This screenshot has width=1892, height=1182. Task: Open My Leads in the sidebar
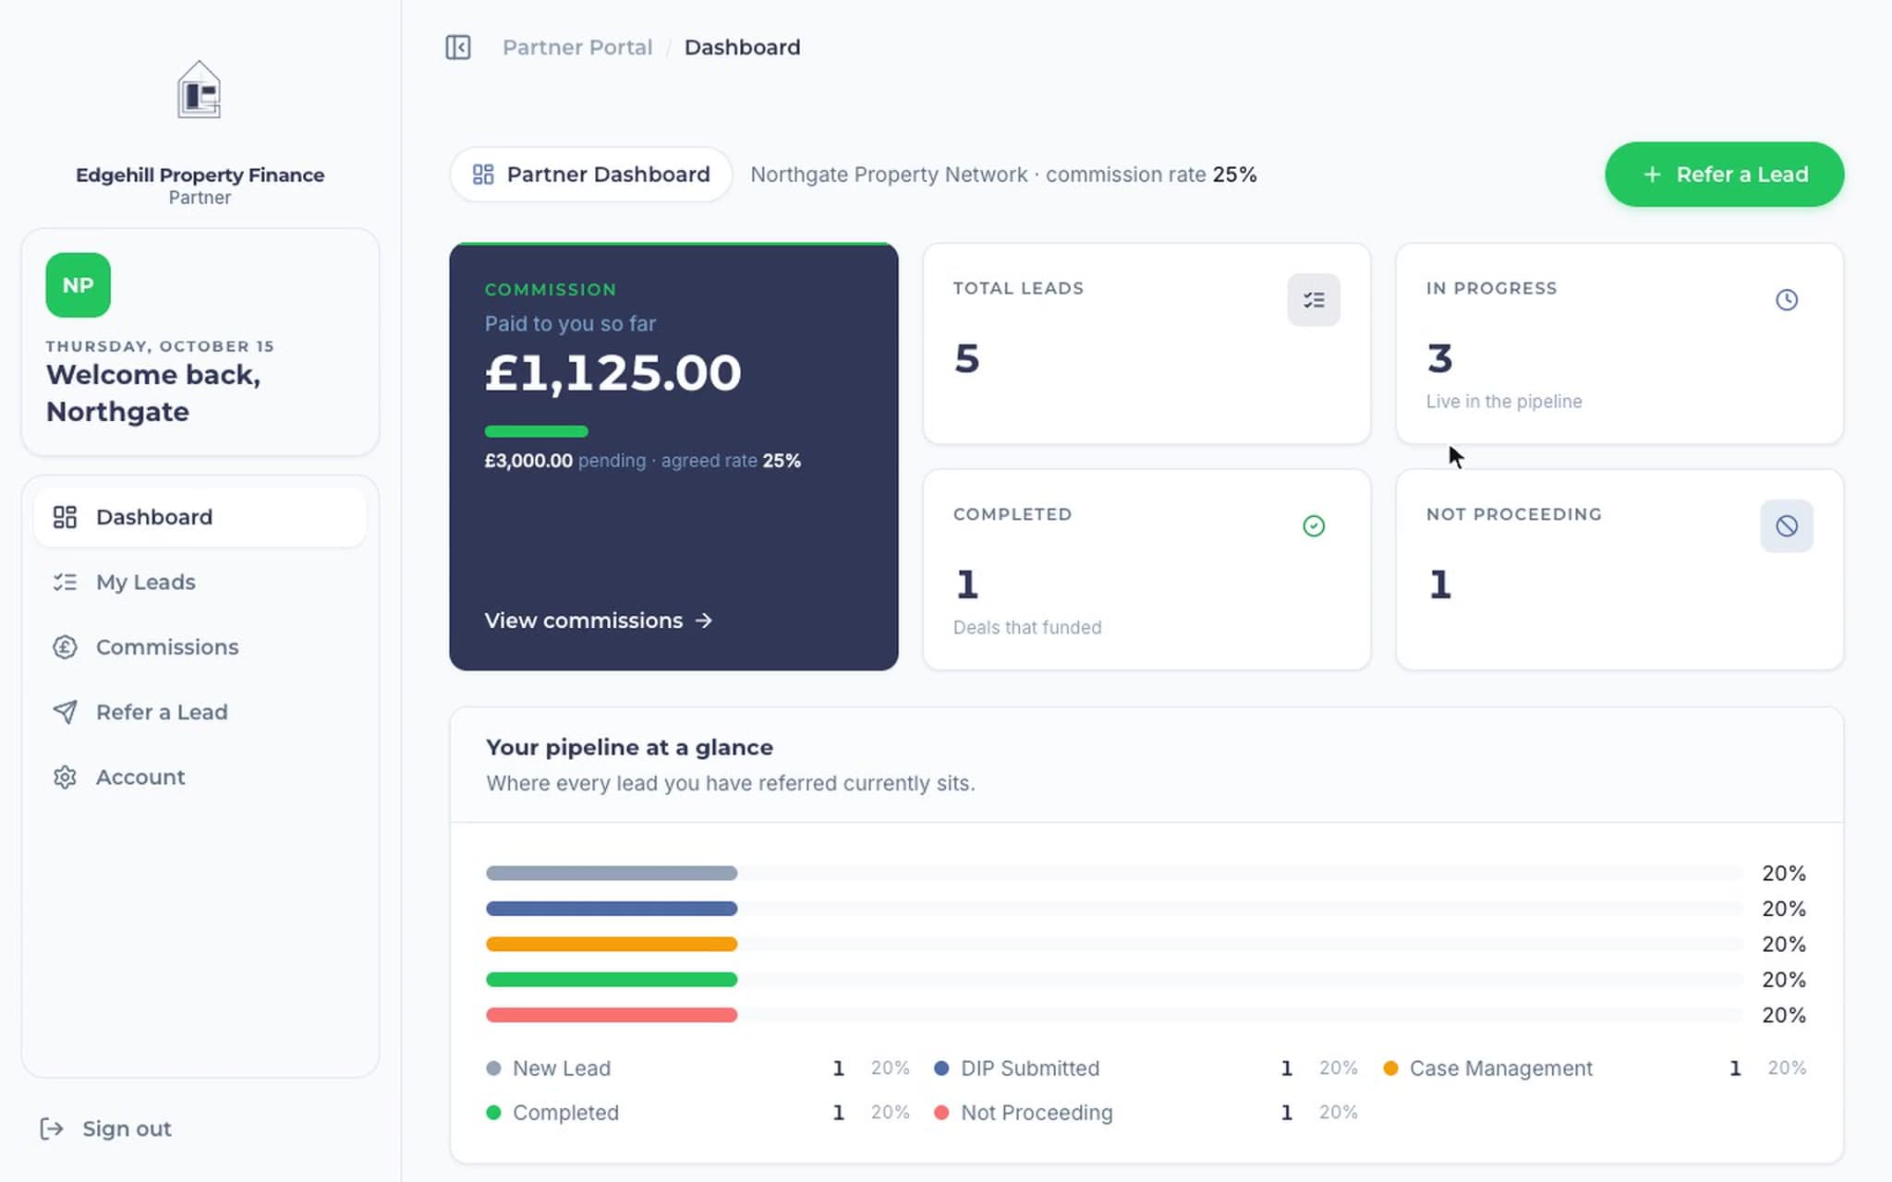[200, 582]
